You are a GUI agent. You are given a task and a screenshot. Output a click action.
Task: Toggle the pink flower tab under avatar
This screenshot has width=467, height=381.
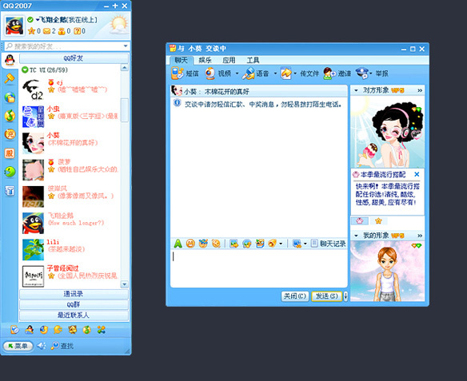(x=360, y=220)
